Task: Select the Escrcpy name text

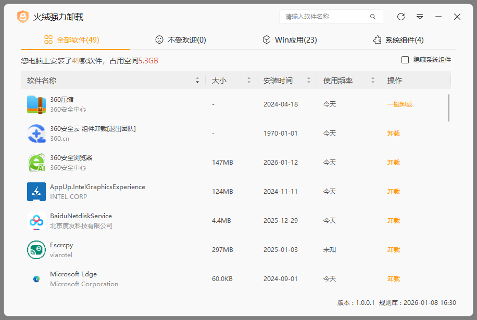Action: tap(61, 245)
